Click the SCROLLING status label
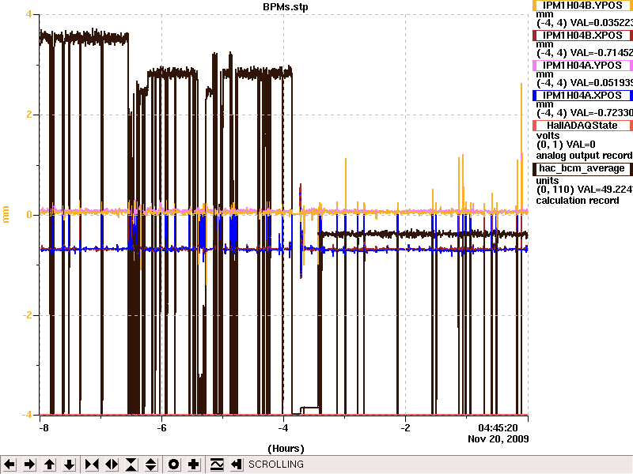The width and height of the screenshot is (633, 474). point(276,465)
